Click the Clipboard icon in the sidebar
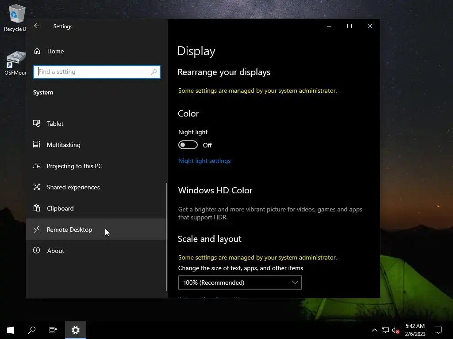This screenshot has height=339, width=453. tap(37, 208)
